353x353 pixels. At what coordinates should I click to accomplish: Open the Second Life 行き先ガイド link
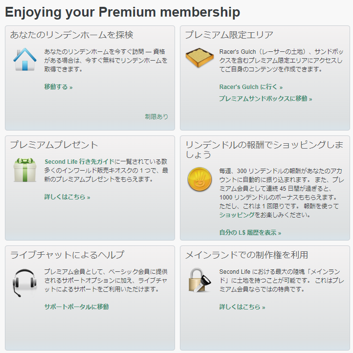click(79, 162)
